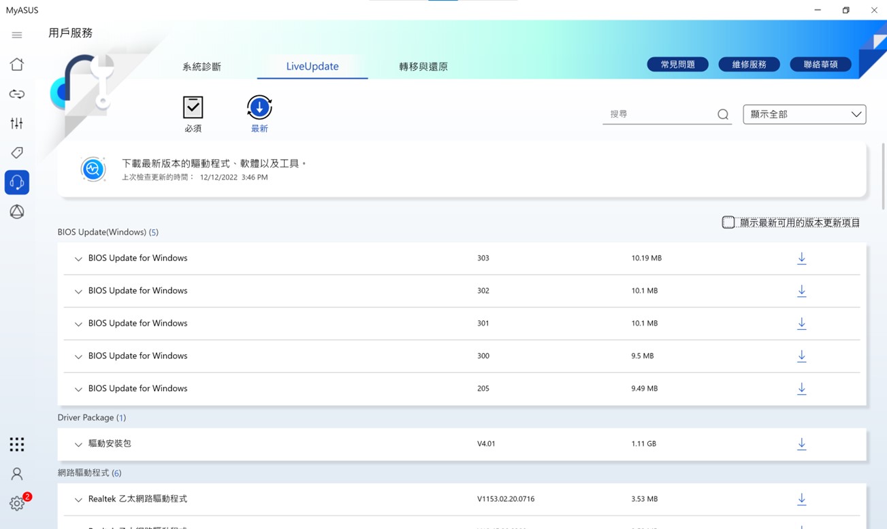Click last check time 12/12/2022 3:46 PM
The height and width of the screenshot is (529, 887).
[x=233, y=177]
